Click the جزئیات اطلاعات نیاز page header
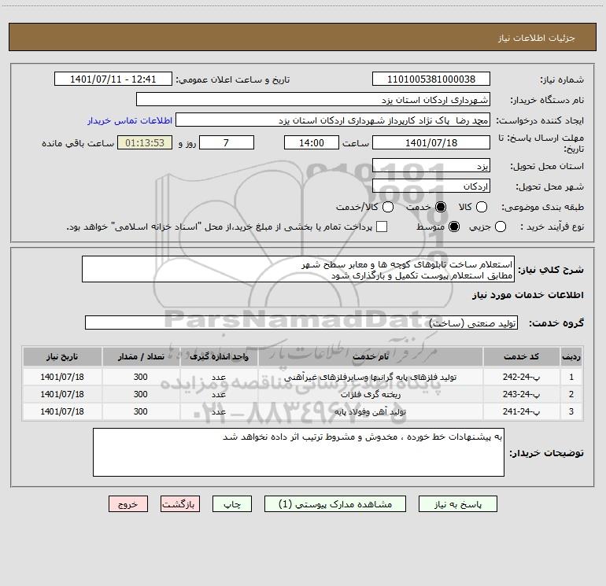This screenshot has height=586, width=606. (x=537, y=38)
